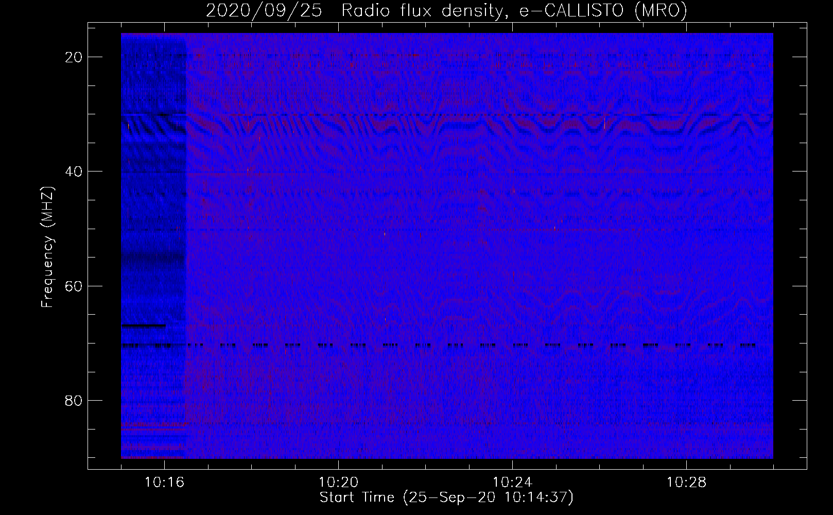Screen dimensions: 833x515
Task: Click the 10:24 time tick label
Action: pos(512,483)
